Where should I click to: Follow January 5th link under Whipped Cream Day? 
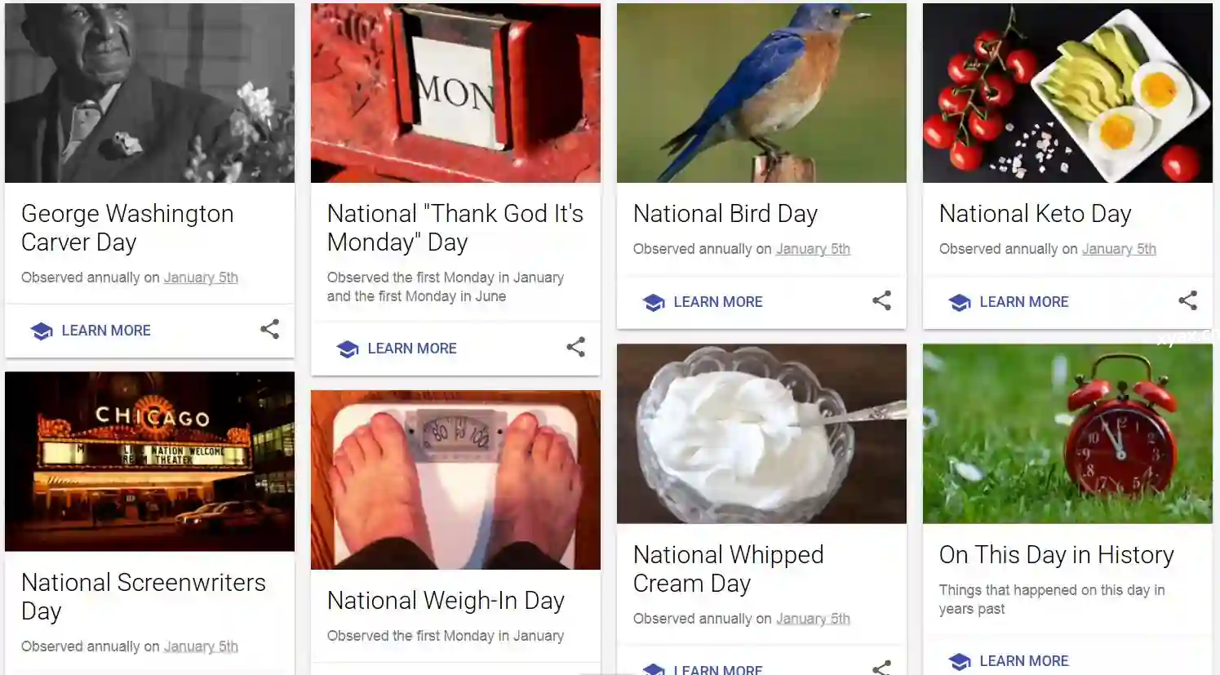click(813, 619)
